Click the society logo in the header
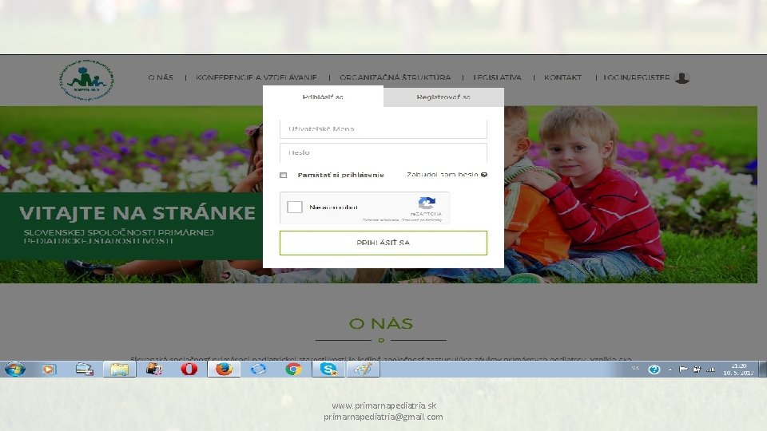The height and width of the screenshot is (431, 767). point(86,80)
